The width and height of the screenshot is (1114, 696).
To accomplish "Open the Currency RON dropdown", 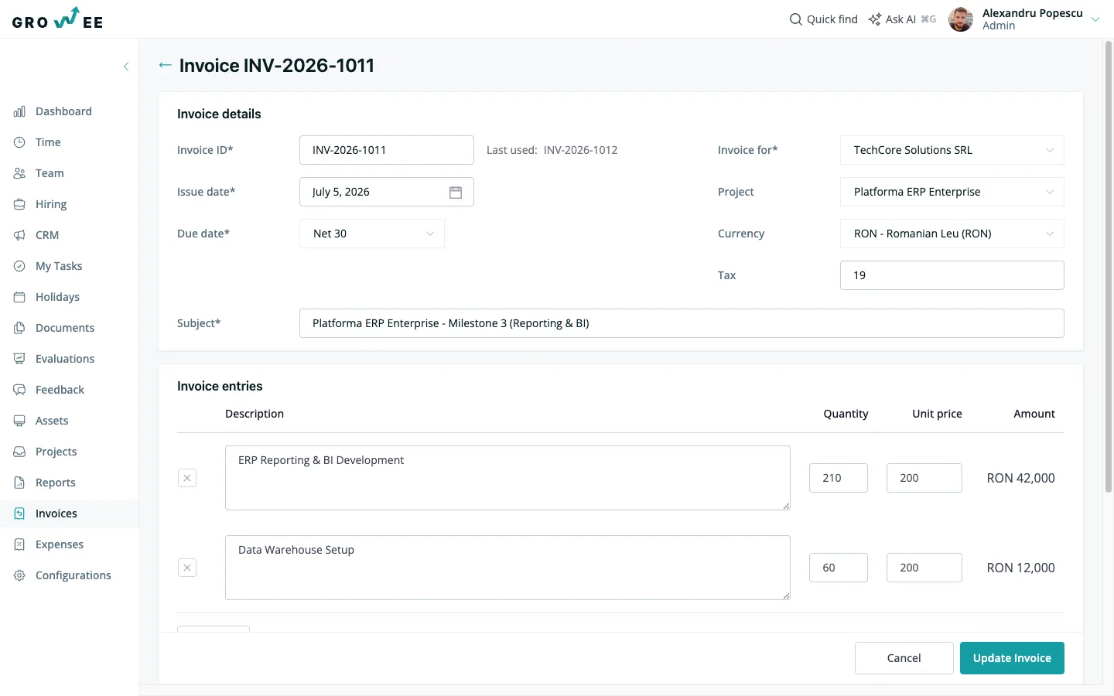I will point(952,234).
